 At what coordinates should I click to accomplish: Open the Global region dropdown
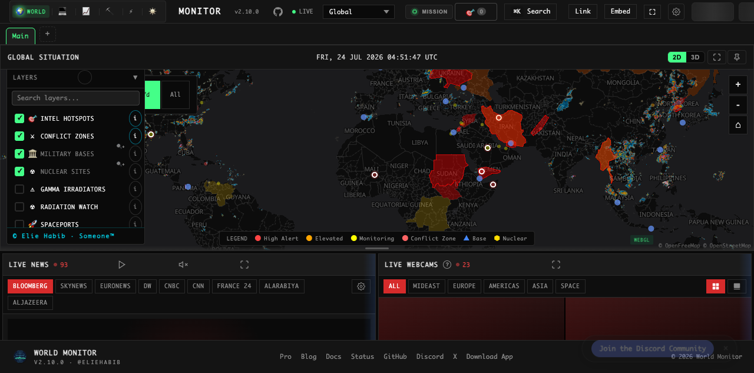359,12
